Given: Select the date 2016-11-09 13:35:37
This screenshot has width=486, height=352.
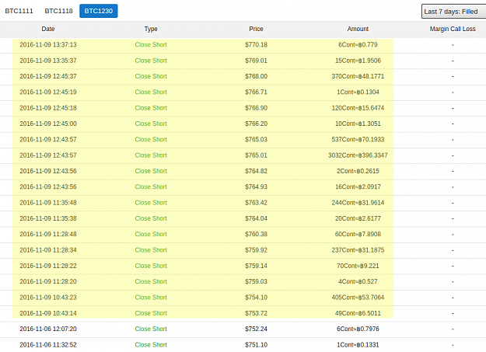Looking at the screenshot, I should (x=48, y=61).
